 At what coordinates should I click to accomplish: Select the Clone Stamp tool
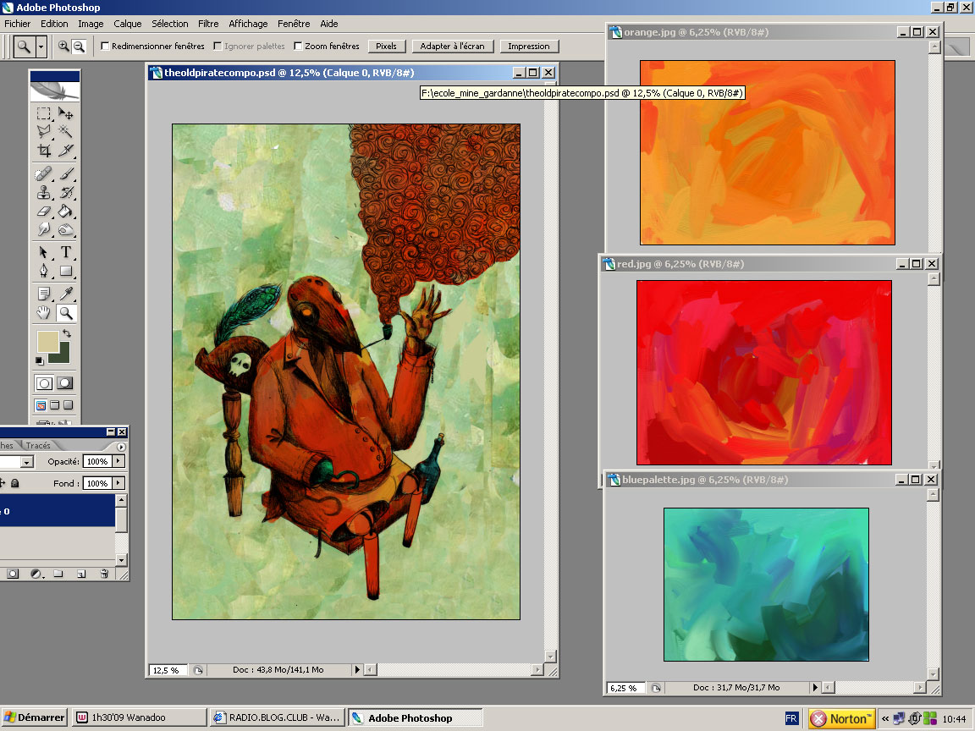pos(43,193)
